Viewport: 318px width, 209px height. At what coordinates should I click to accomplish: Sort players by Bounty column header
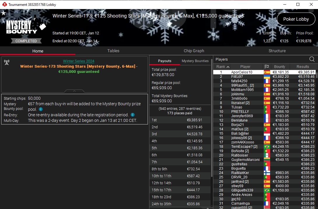point(279,66)
